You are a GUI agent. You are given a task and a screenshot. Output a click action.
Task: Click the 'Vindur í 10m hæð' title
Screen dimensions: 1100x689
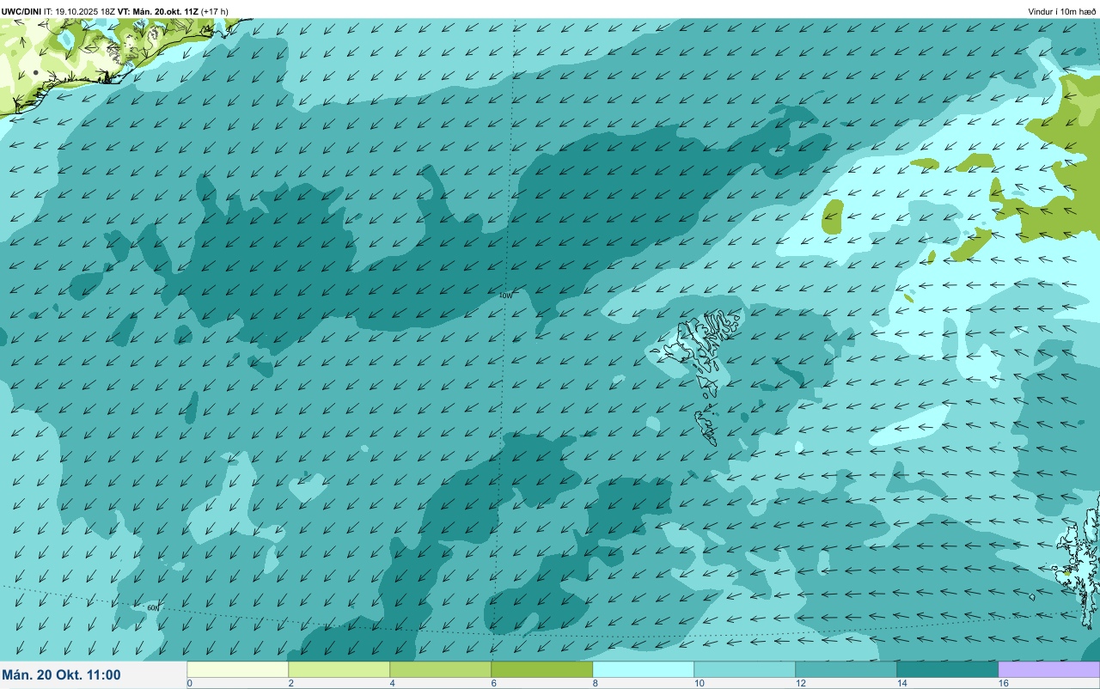[x=1062, y=11]
